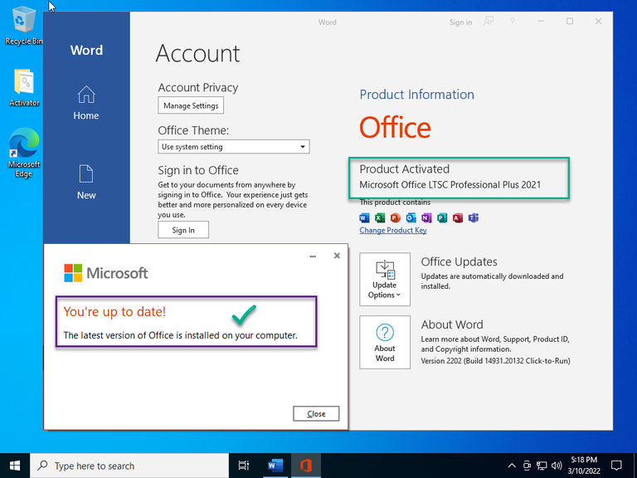The image size is (637, 478).
Task: Close the You're up to date dialog
Action: click(316, 414)
